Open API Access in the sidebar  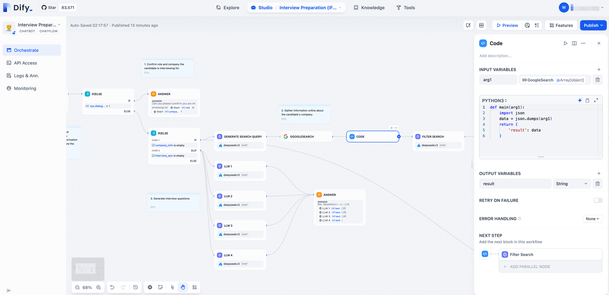[25, 63]
